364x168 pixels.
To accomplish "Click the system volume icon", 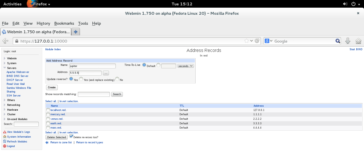I will (x=345, y=4).
